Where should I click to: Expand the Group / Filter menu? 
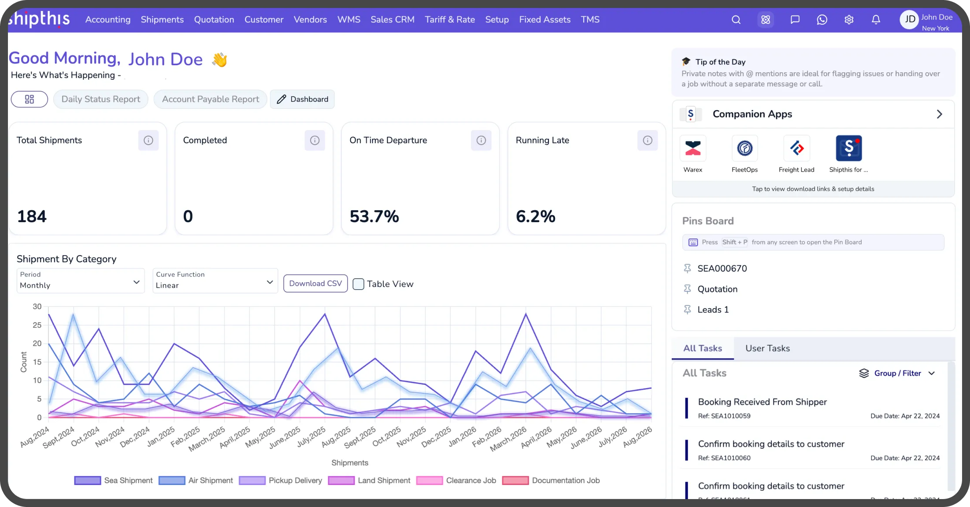[897, 373]
